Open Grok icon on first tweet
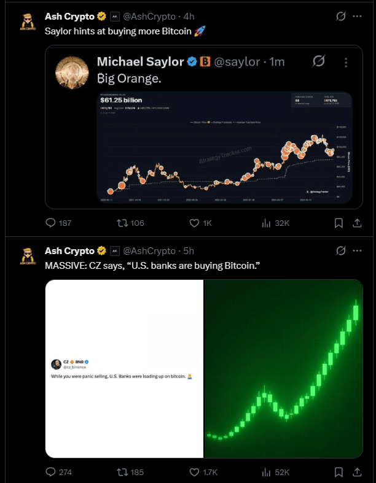The width and height of the screenshot is (376, 483). pyautogui.click(x=341, y=17)
